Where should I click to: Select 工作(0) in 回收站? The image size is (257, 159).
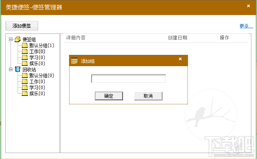[37, 82]
